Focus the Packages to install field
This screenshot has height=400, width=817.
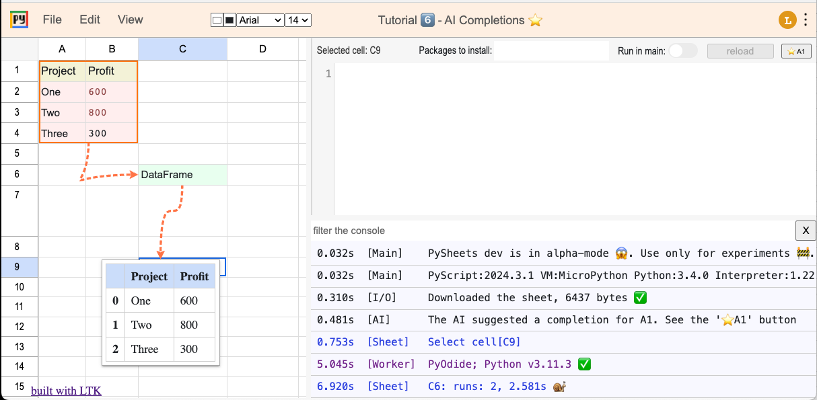point(551,50)
